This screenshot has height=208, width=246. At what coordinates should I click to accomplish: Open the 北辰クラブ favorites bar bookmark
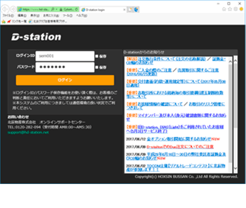48,21
